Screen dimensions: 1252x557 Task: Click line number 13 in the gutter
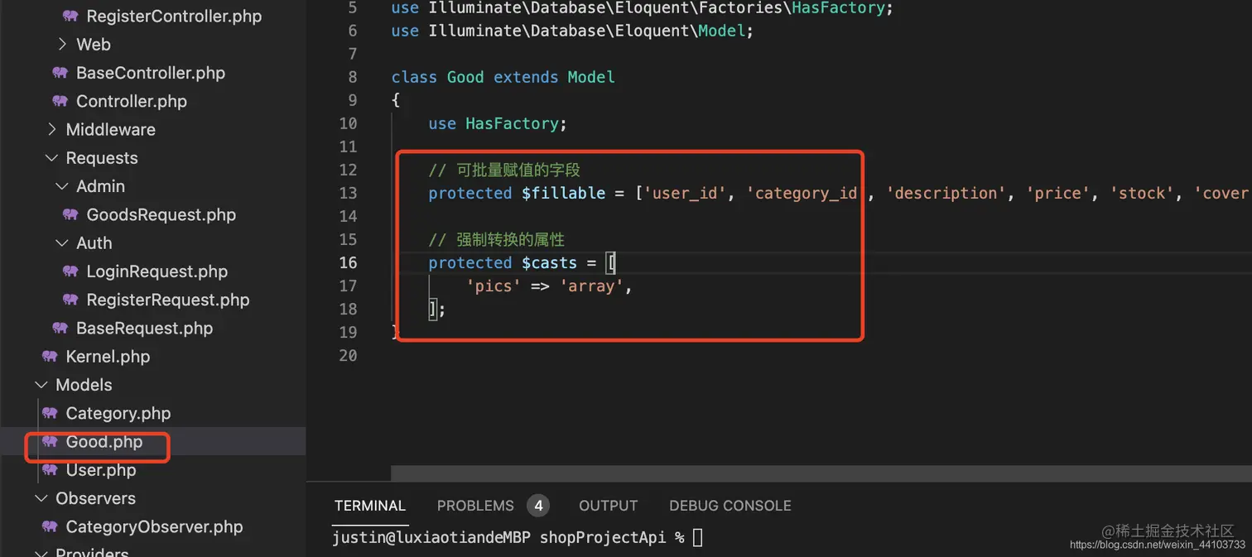pos(348,193)
